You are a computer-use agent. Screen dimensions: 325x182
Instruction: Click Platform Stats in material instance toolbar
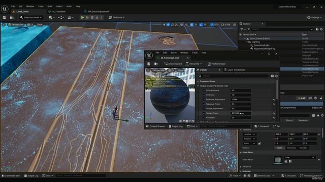click(x=217, y=64)
